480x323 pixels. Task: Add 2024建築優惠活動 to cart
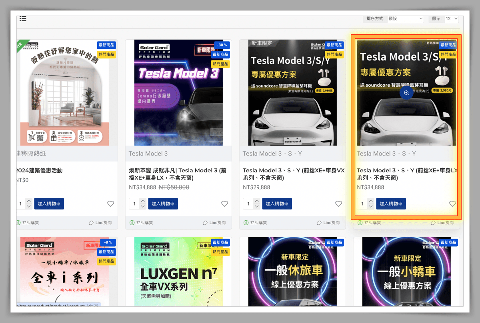click(x=49, y=203)
